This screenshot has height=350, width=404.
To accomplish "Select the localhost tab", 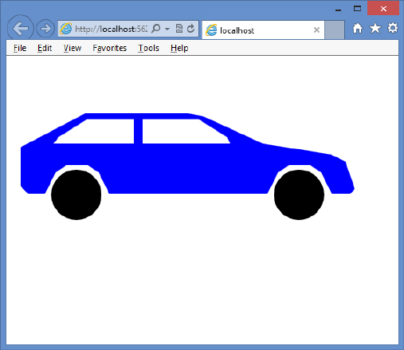I will click(x=263, y=30).
